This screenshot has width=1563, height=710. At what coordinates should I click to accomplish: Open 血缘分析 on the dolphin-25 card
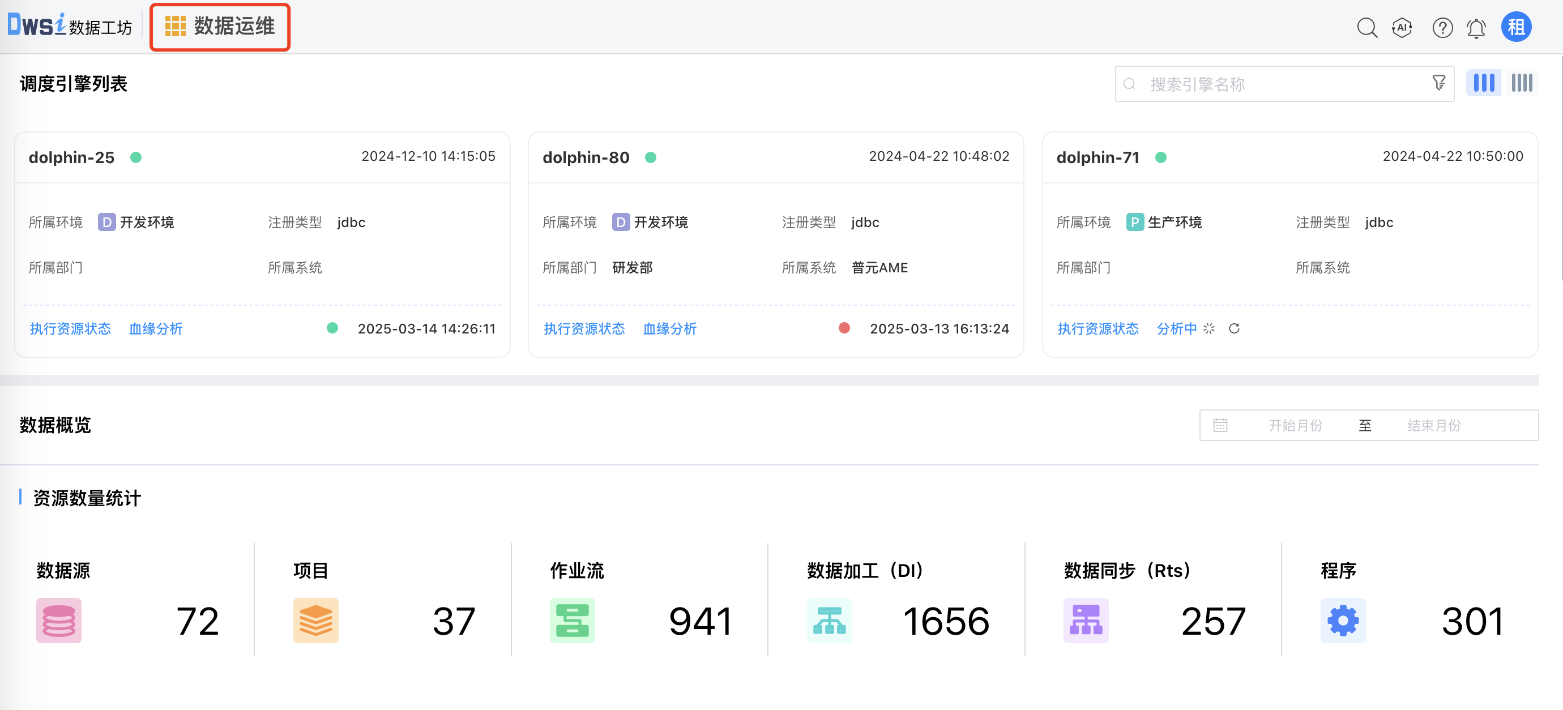coord(155,328)
